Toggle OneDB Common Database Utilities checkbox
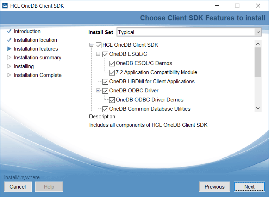This screenshot has height=197, width=269. point(105,109)
